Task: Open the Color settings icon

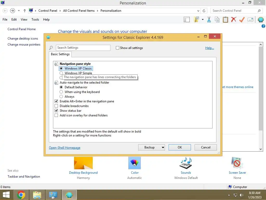Action: pos(135,163)
